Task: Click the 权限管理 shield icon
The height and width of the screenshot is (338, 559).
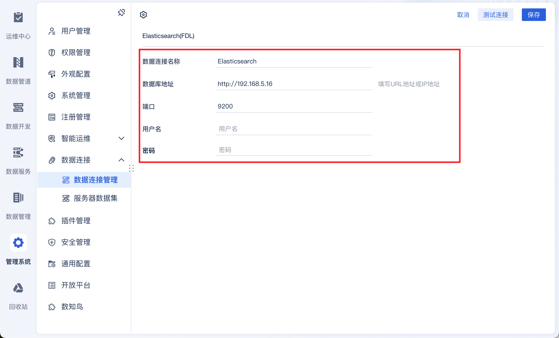Action: click(52, 53)
